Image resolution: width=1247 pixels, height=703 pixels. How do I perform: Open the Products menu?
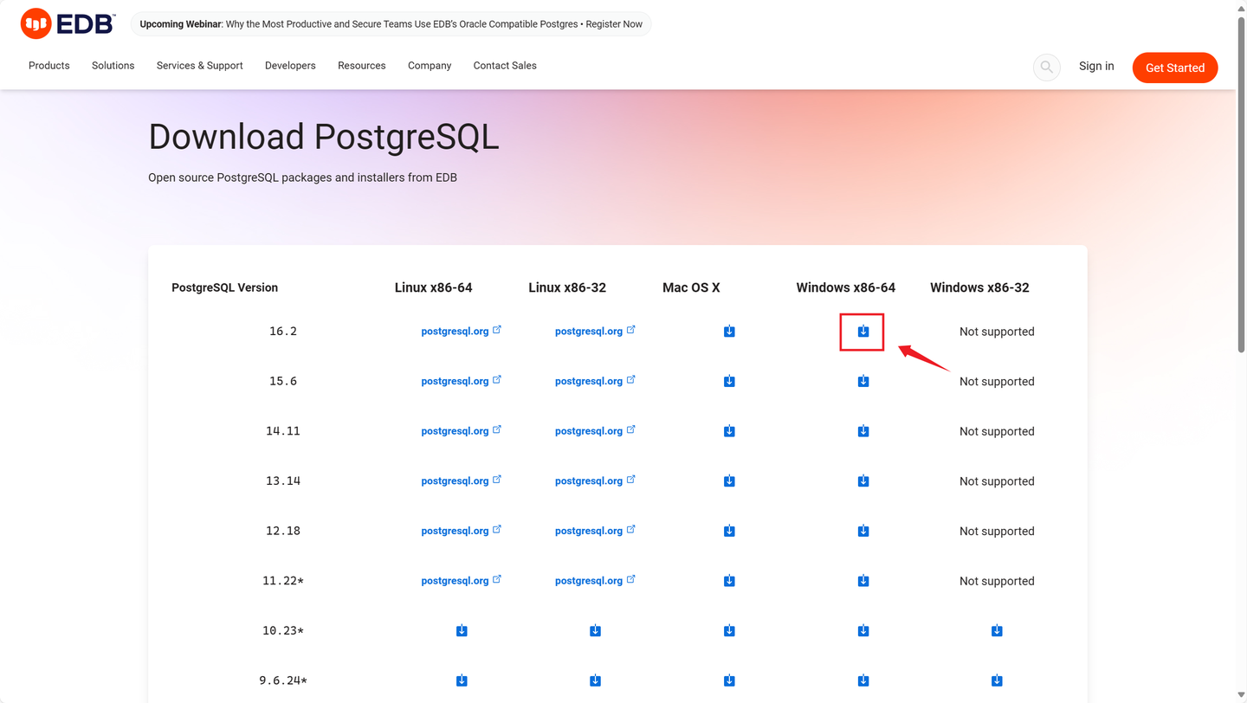click(x=49, y=66)
